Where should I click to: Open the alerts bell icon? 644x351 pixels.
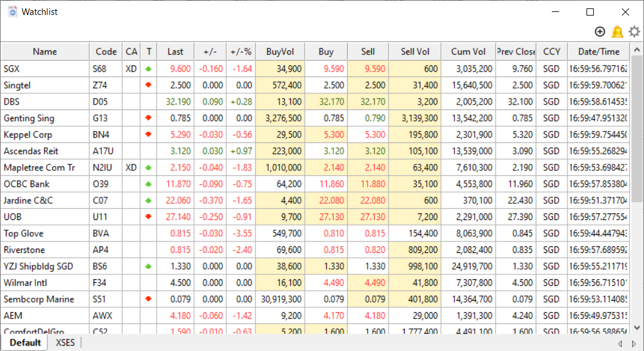pos(617,32)
